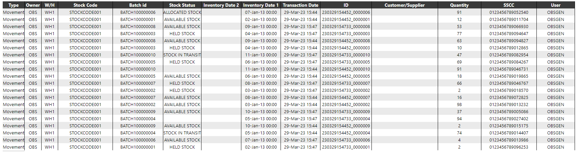Click the SSCC column header
The height and width of the screenshot is (155, 577).
(x=509, y=5)
